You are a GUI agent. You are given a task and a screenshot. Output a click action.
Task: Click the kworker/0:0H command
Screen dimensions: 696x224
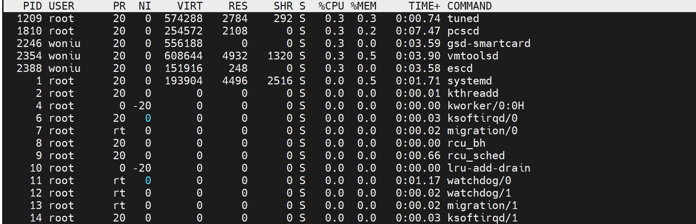point(485,106)
